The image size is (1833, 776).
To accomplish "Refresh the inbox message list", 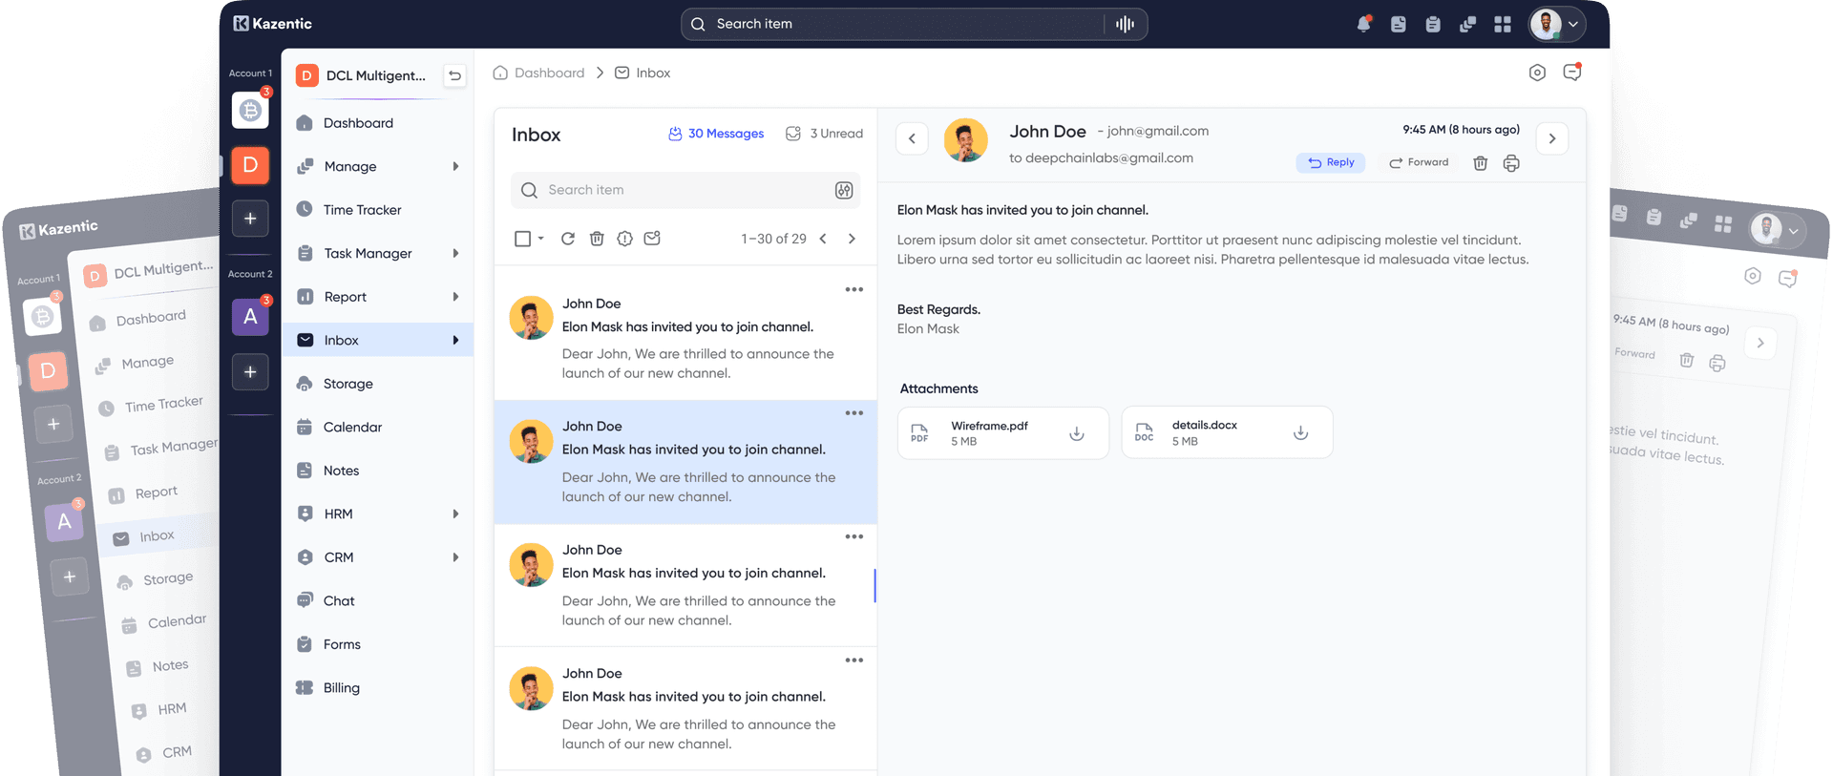I will (568, 239).
